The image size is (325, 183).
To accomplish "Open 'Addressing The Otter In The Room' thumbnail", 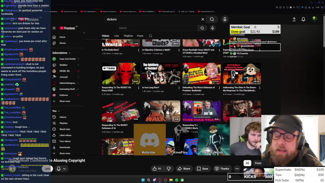I will click(242, 74).
